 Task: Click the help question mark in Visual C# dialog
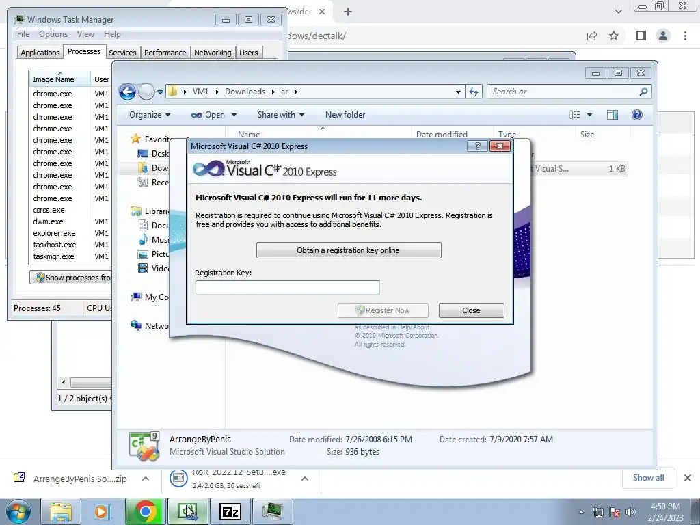coord(477,146)
